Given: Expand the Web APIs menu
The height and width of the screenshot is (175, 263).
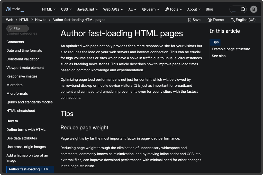Looking at the screenshot, I should tap(113, 9).
